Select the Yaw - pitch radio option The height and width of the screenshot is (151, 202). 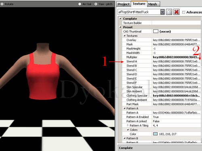tap(96, 4)
